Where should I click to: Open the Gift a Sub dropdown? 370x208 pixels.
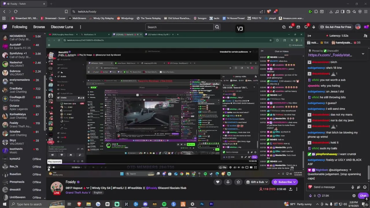pos(257,182)
